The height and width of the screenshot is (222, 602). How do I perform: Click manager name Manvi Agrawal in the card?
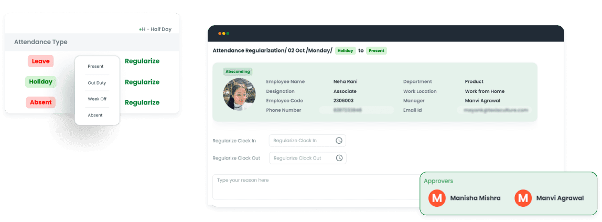[x=482, y=101]
